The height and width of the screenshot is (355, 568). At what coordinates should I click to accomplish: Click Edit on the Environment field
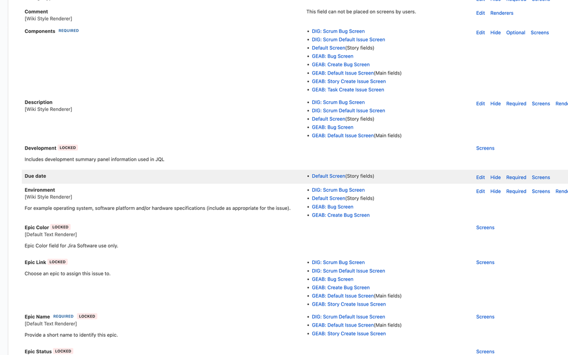pos(480,191)
